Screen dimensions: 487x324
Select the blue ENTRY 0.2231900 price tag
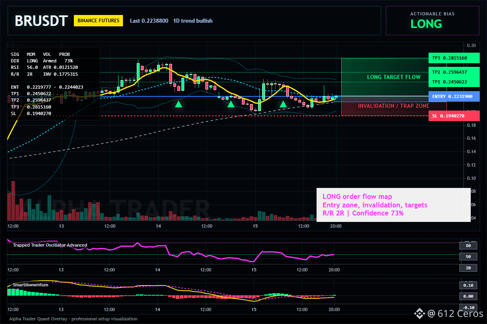454,96
